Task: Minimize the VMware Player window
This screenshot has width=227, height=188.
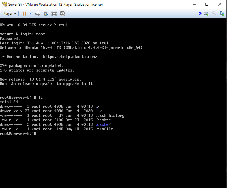Action: pos(194,4)
